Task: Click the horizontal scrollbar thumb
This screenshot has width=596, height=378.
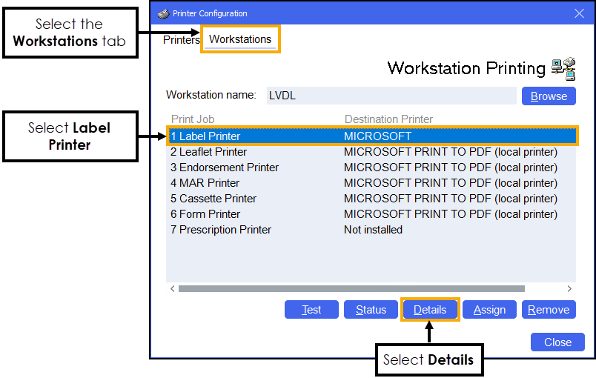Action: click(x=351, y=289)
